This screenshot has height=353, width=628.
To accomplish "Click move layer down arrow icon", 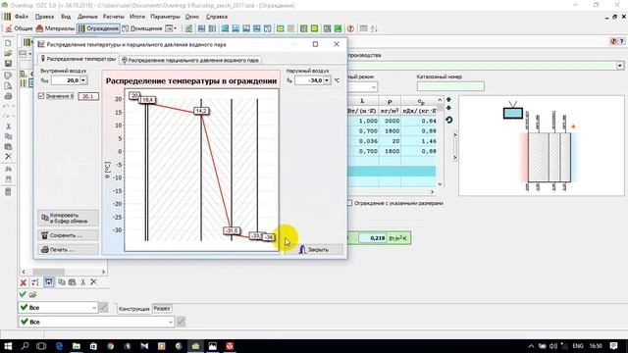I will pyautogui.click(x=448, y=108).
